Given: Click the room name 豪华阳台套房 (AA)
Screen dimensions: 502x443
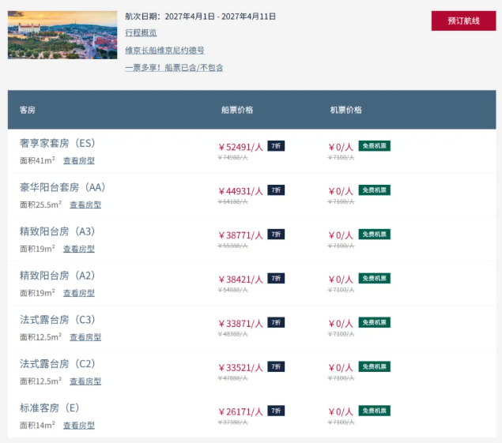Looking at the screenshot, I should (62, 187).
